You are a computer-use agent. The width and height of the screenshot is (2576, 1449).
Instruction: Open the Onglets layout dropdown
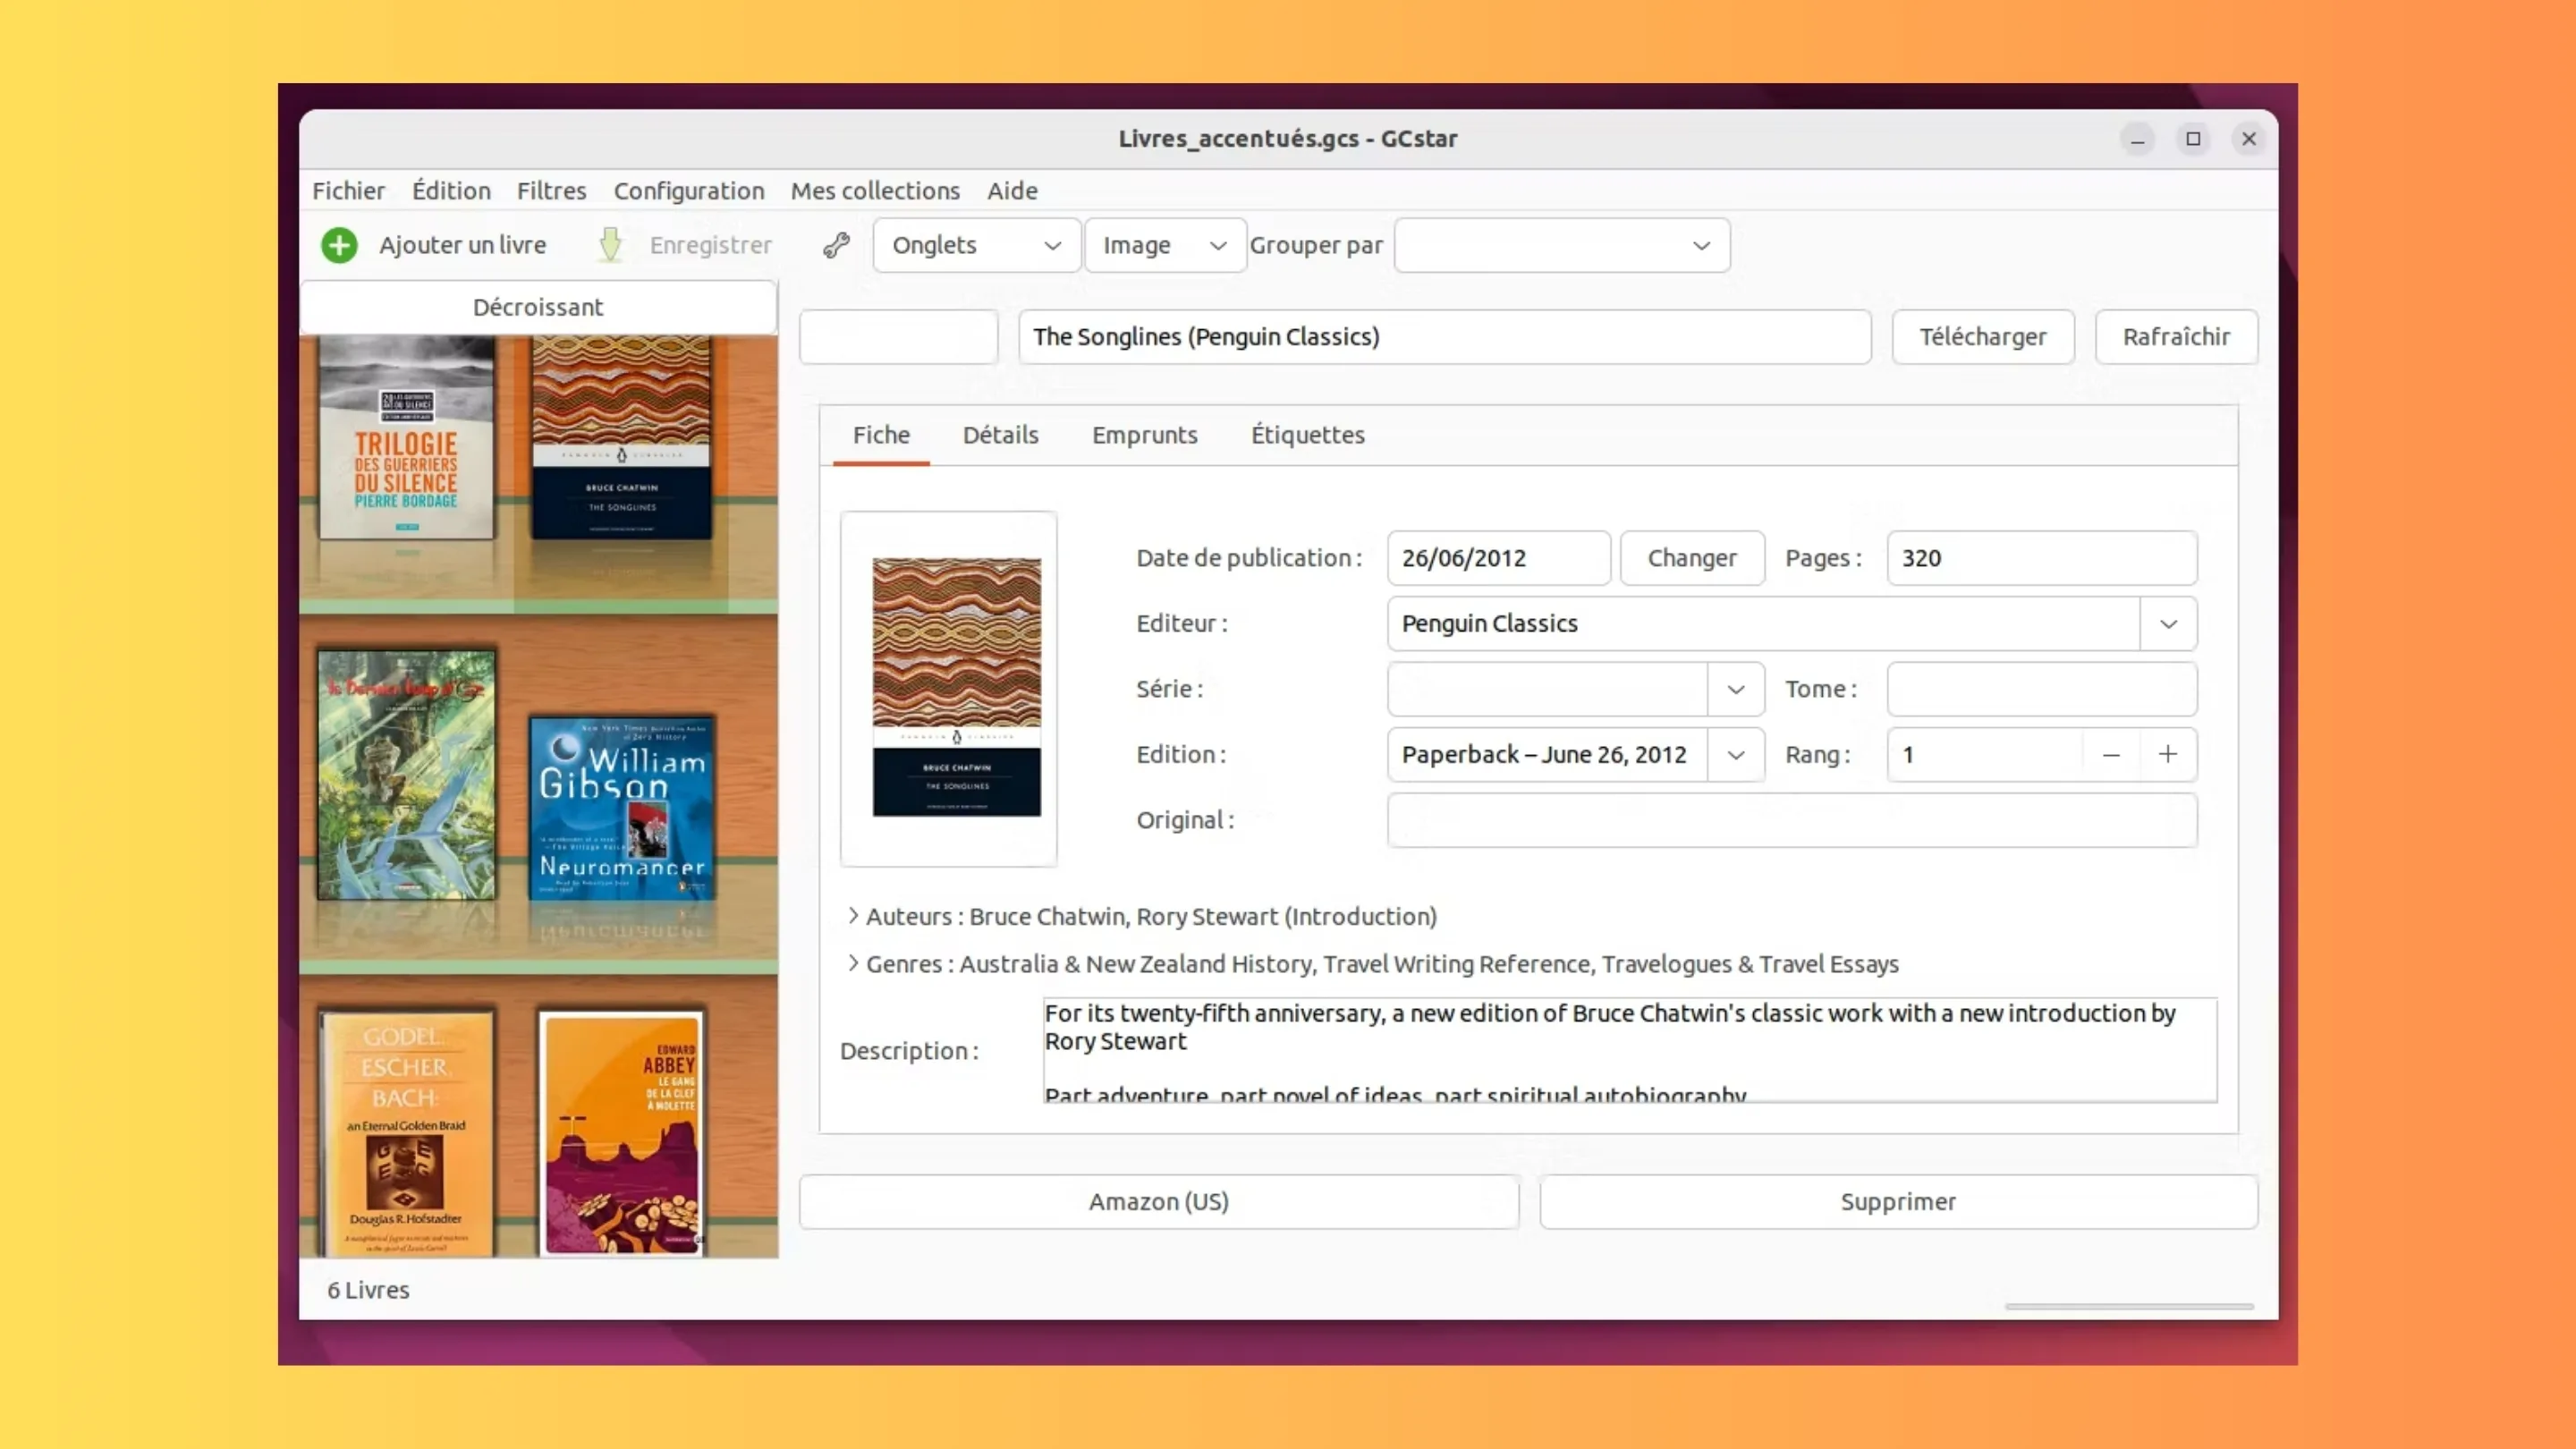976,245
